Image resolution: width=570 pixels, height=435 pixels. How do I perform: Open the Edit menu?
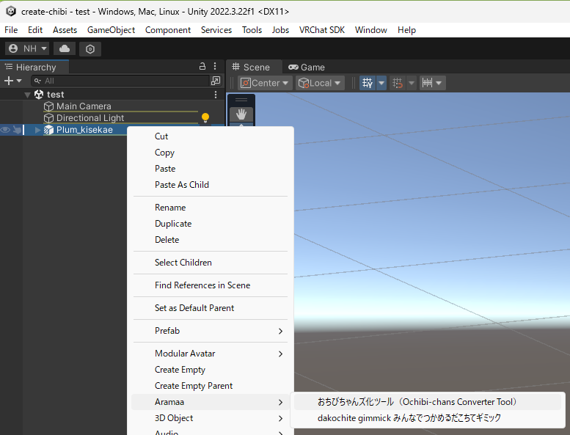tap(35, 30)
